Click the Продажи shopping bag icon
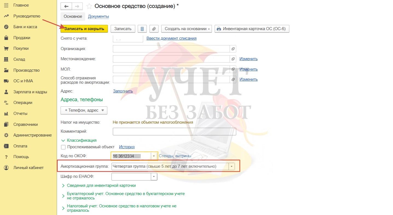Screen dimensions: 393x215 [x=6, y=38]
